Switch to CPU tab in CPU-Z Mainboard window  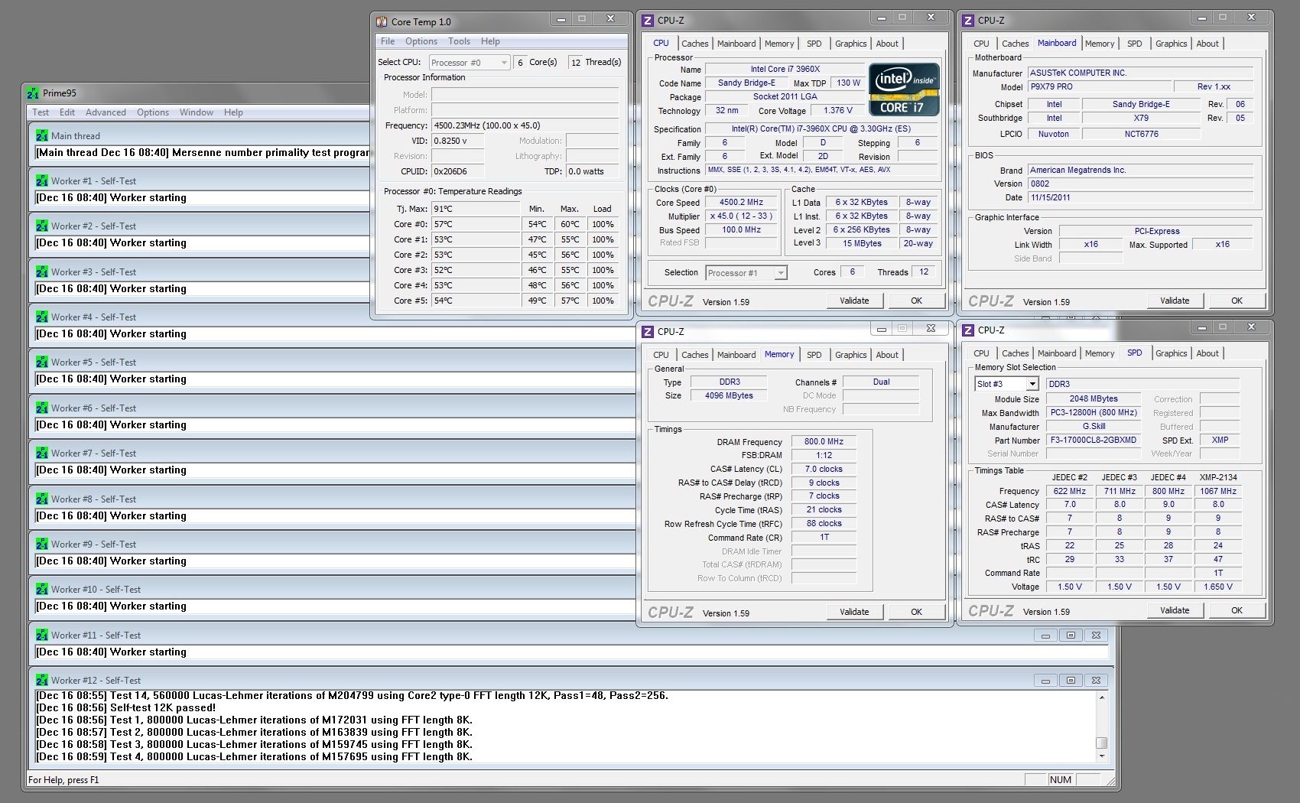point(981,44)
